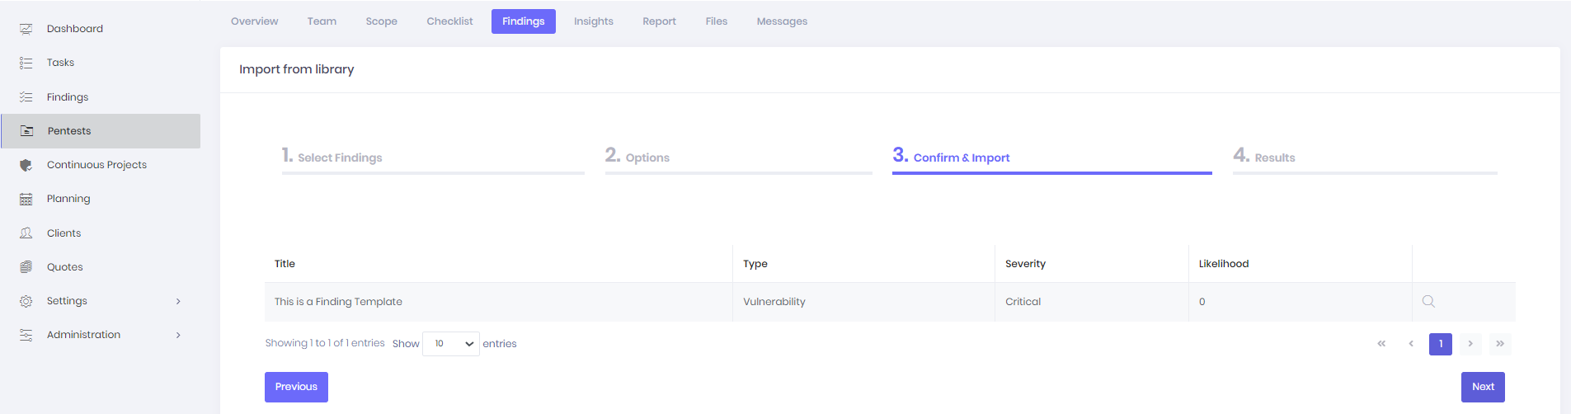The height and width of the screenshot is (414, 1571).
Task: Click the Settings gear icon
Action: pyautogui.click(x=26, y=301)
